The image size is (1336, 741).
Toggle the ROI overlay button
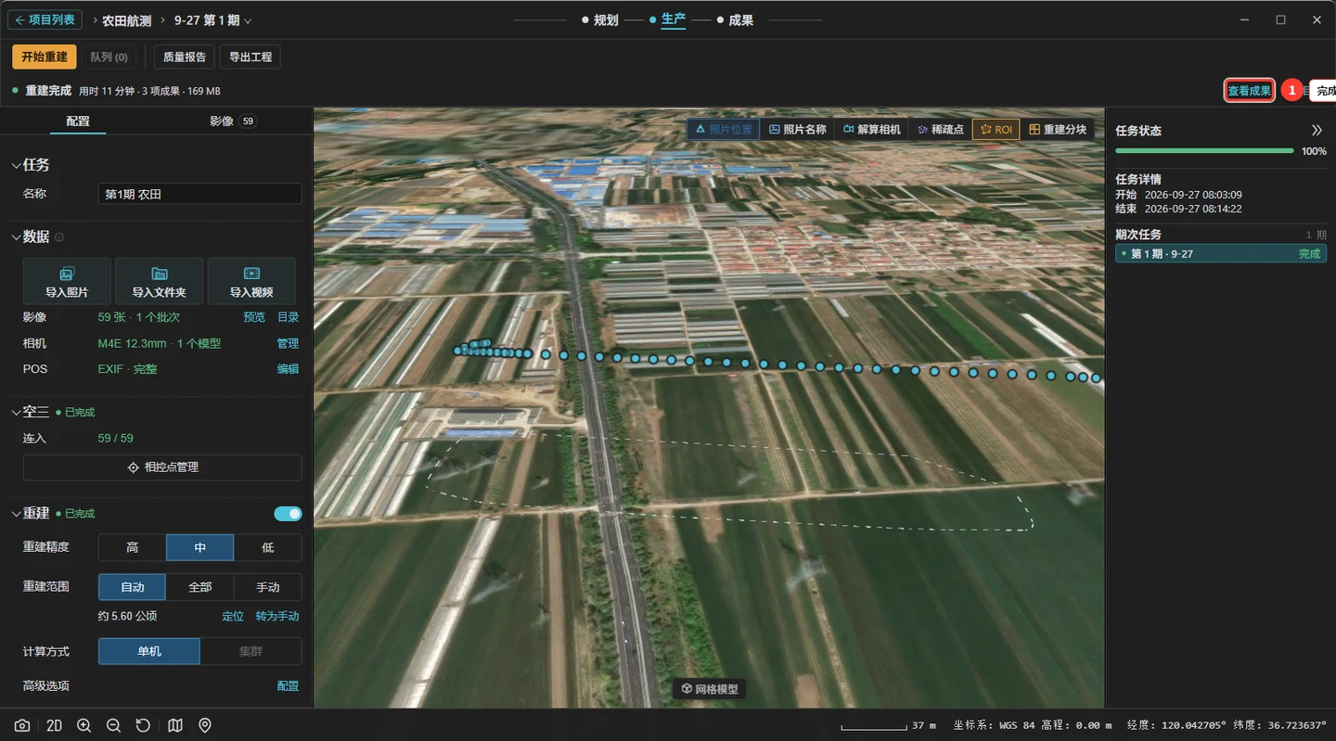(996, 130)
